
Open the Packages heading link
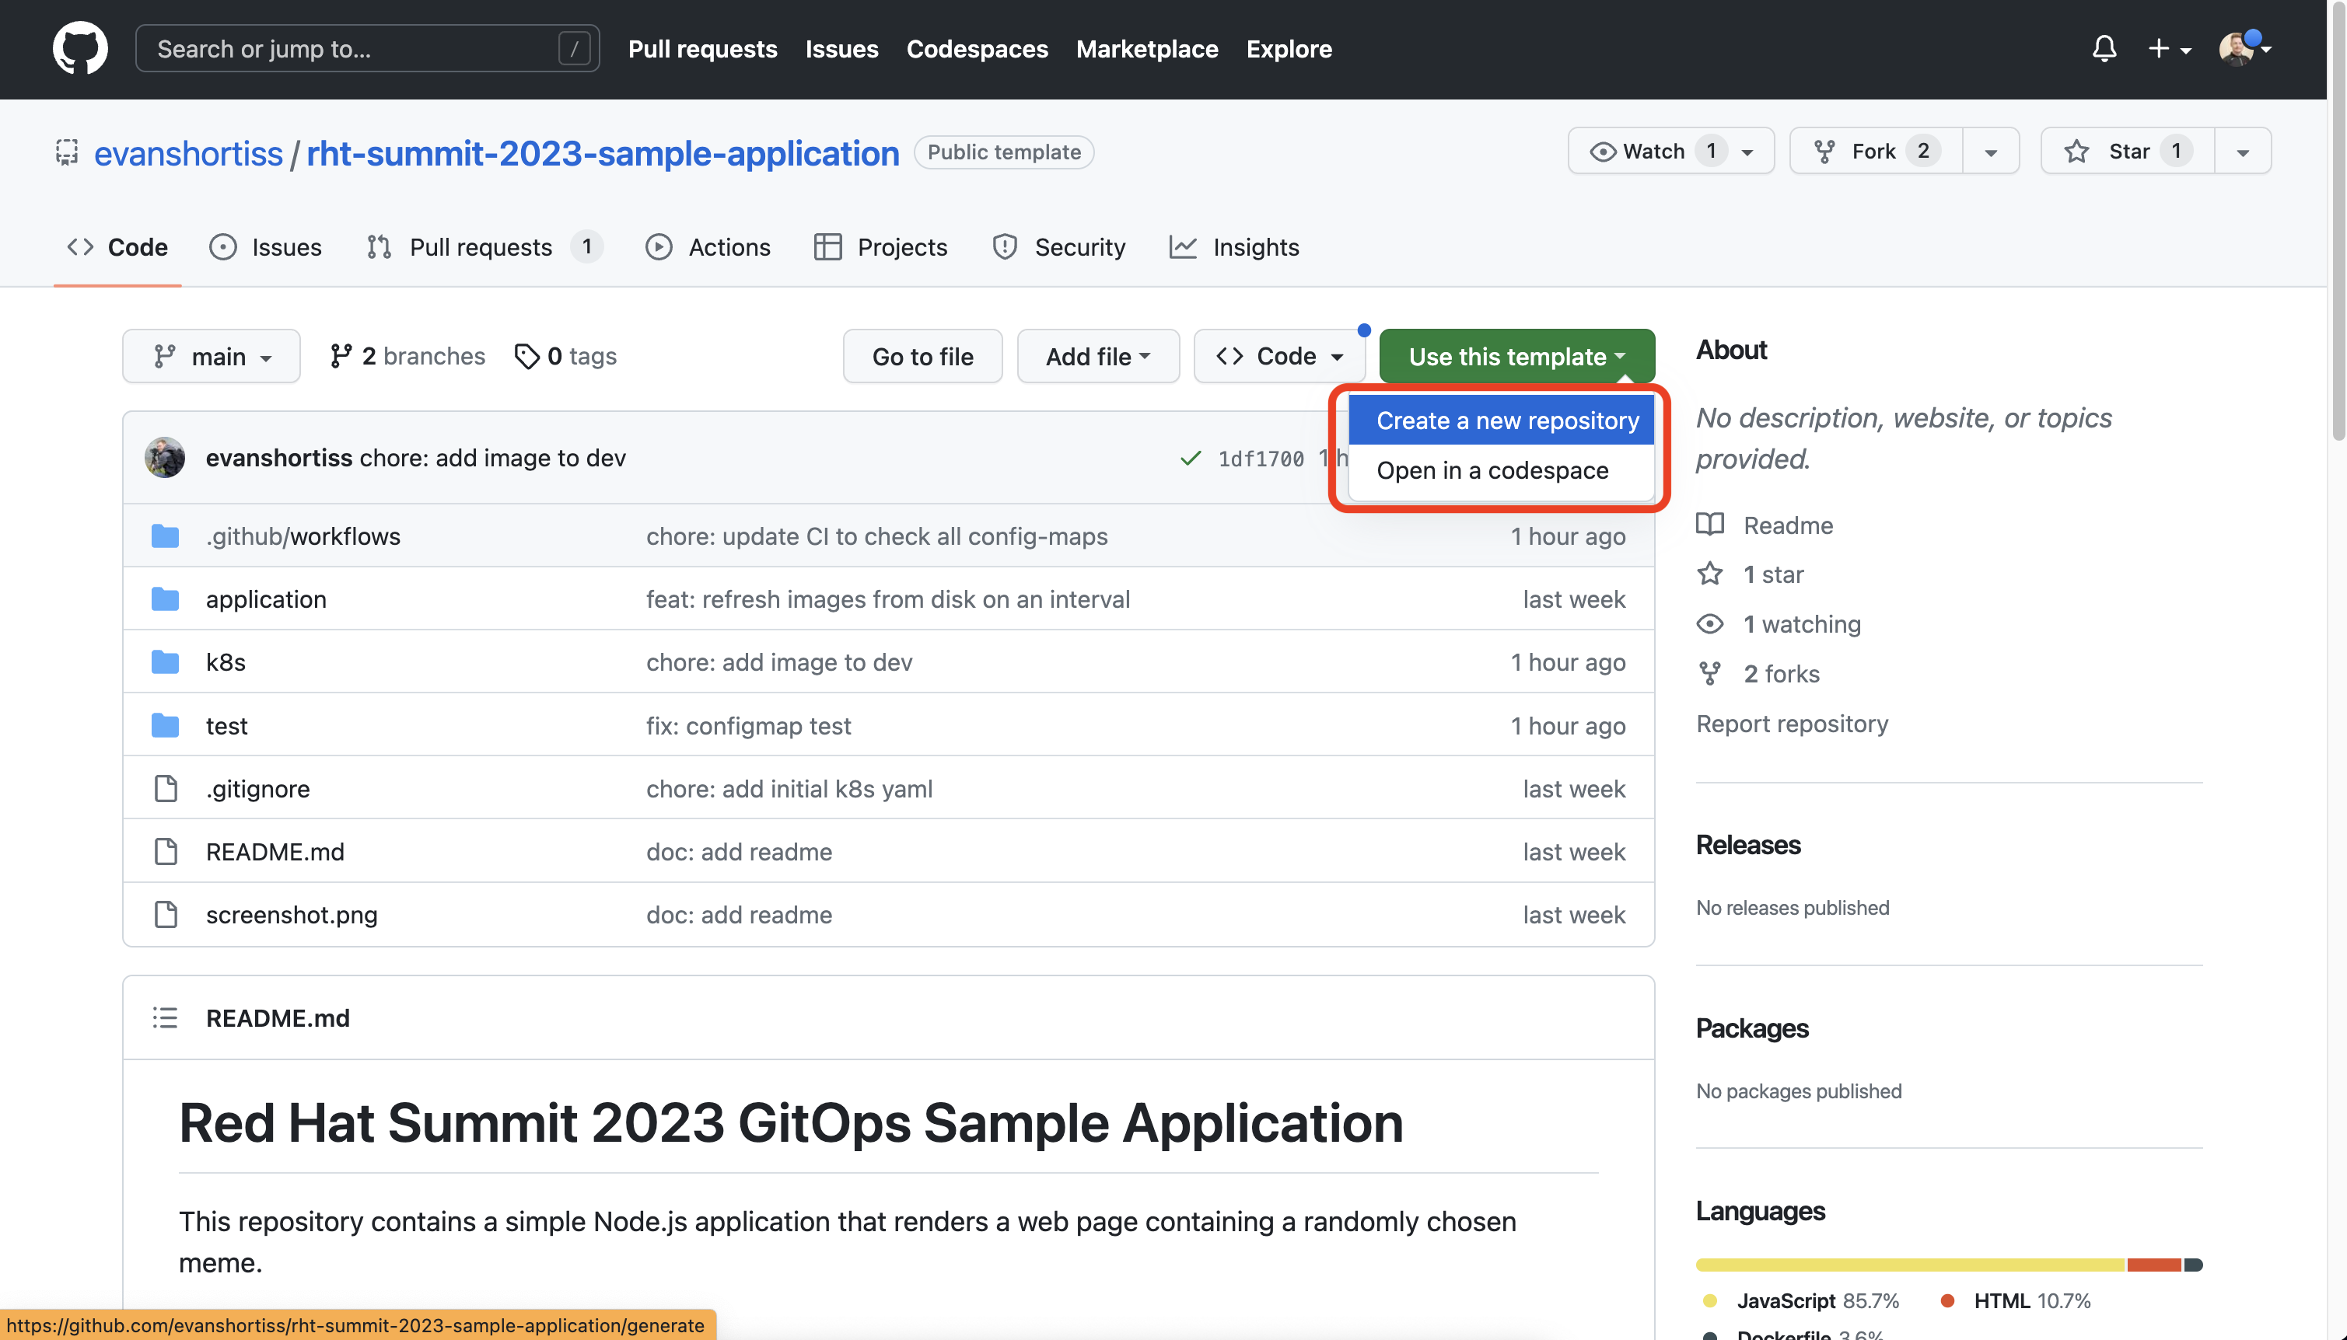(1751, 1028)
